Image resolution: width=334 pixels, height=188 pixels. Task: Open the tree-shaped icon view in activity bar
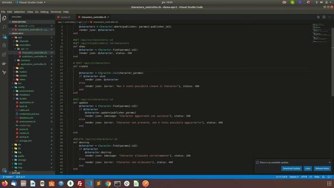click(x=4, y=73)
